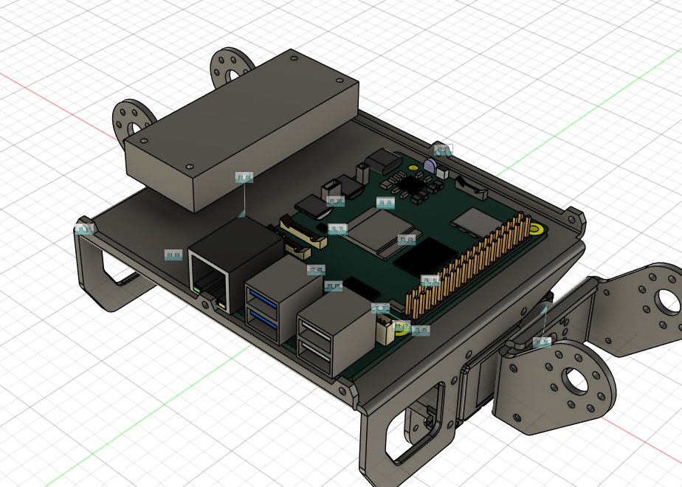Select the purple capacitor component
The width and height of the screenshot is (682, 487).
[x=430, y=166]
